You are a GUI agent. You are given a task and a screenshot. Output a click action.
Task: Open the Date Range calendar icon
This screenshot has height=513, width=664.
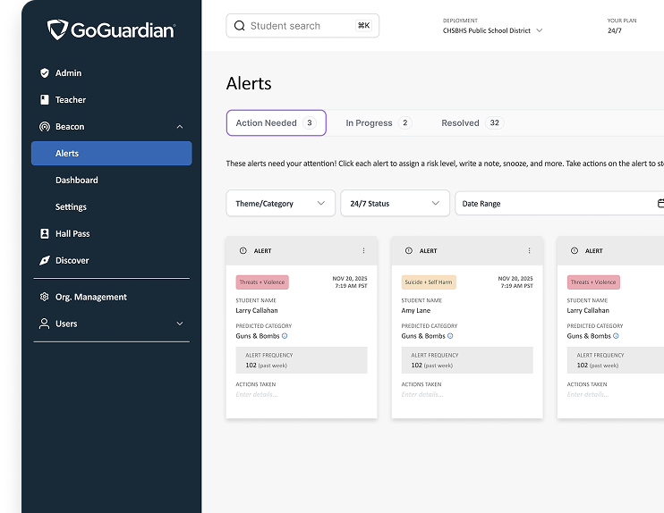point(660,204)
